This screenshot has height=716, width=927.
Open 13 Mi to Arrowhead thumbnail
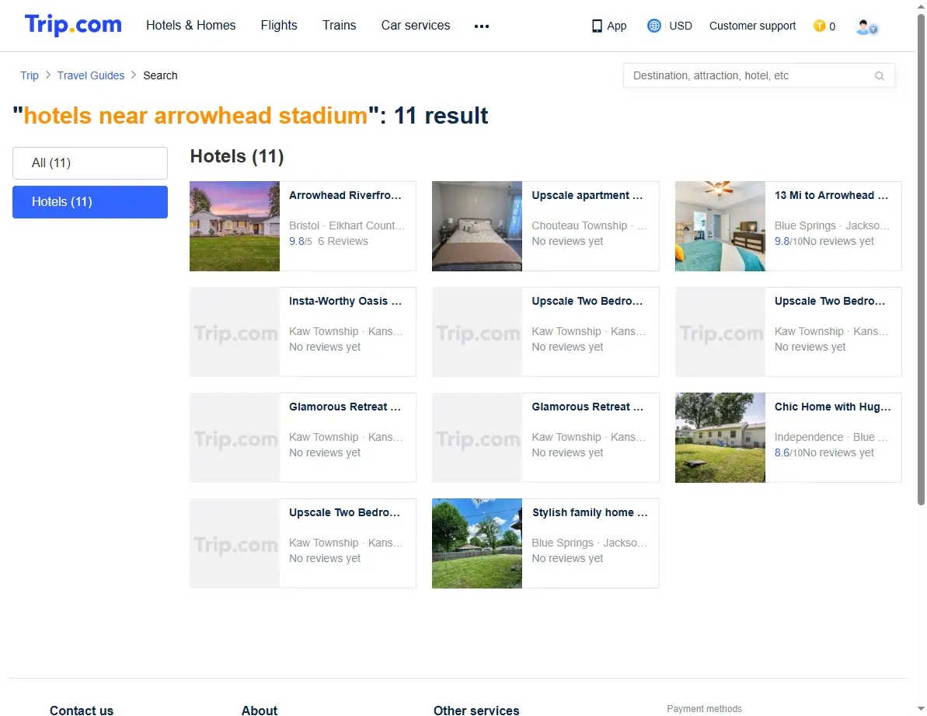coord(720,226)
